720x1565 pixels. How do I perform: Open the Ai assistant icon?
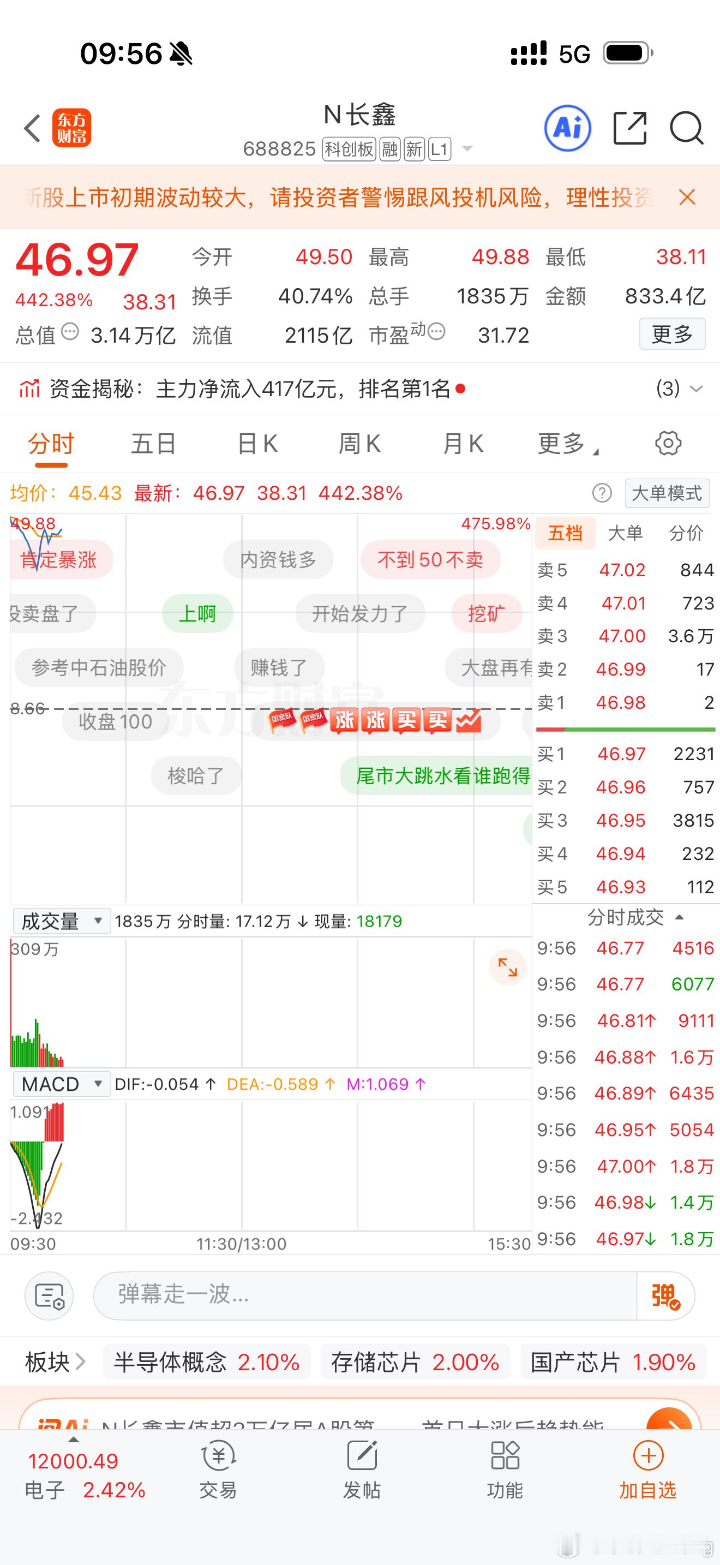pos(567,128)
